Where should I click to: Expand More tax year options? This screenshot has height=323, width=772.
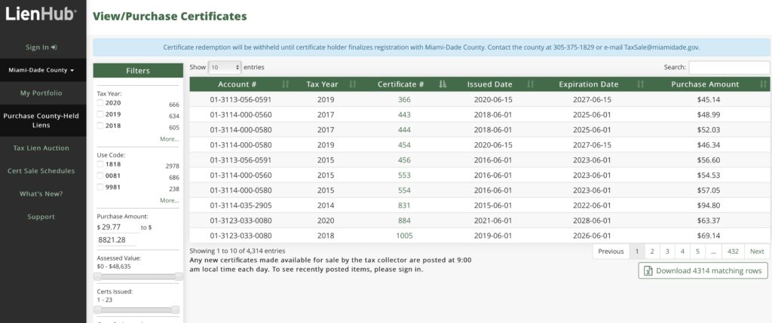170,139
